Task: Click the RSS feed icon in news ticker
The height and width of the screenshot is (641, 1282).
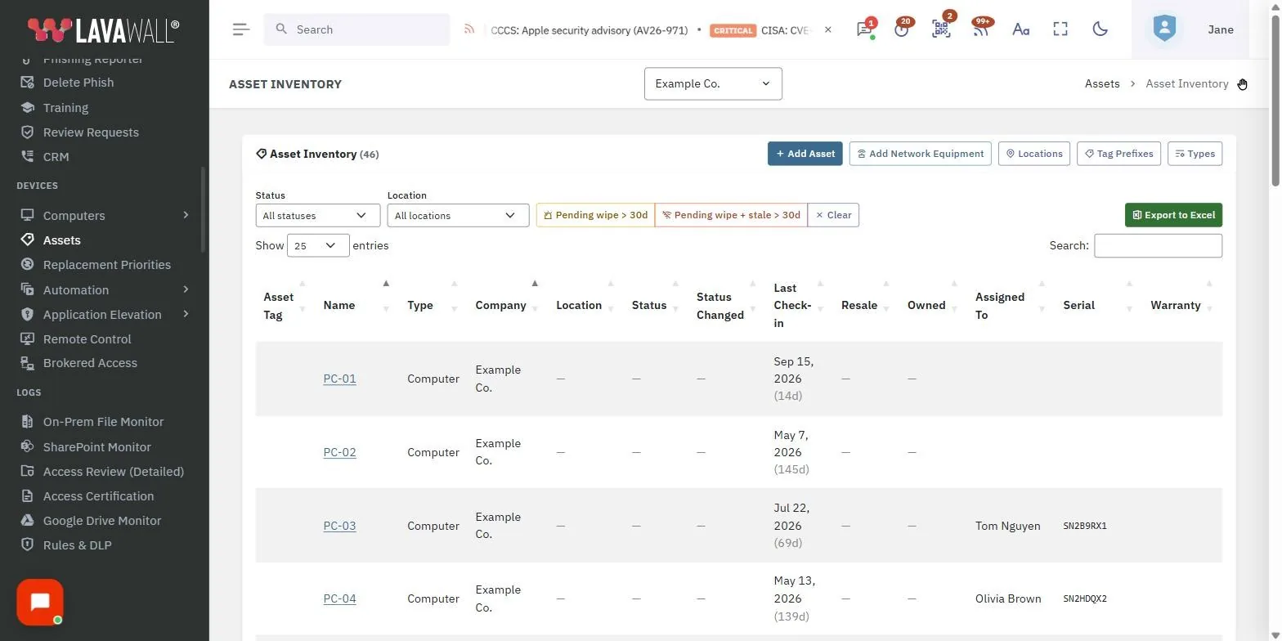Action: tap(469, 29)
